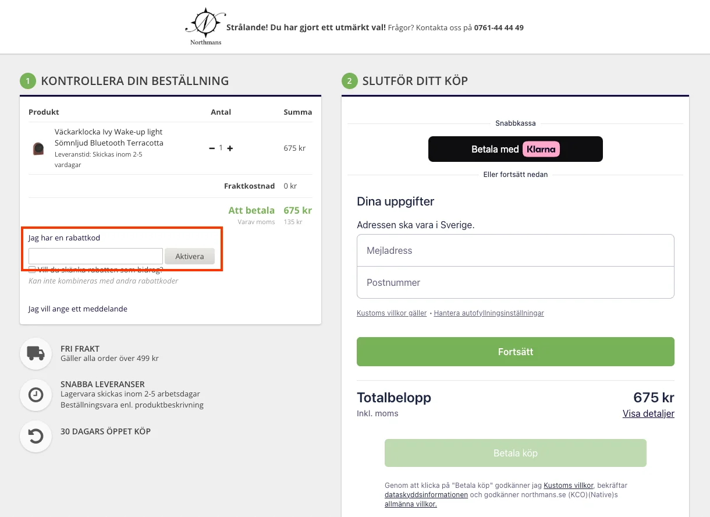
Task: Expand 'Visa detaljer' for total amount
Action: click(x=648, y=414)
